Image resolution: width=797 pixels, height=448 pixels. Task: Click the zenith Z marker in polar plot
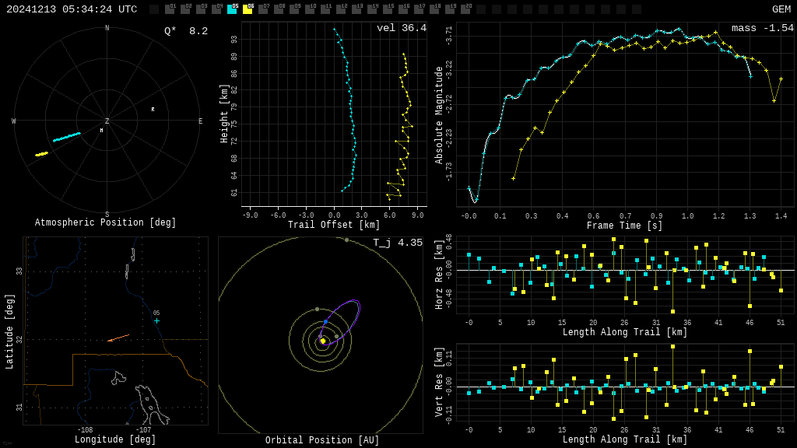pyautogui.click(x=107, y=121)
